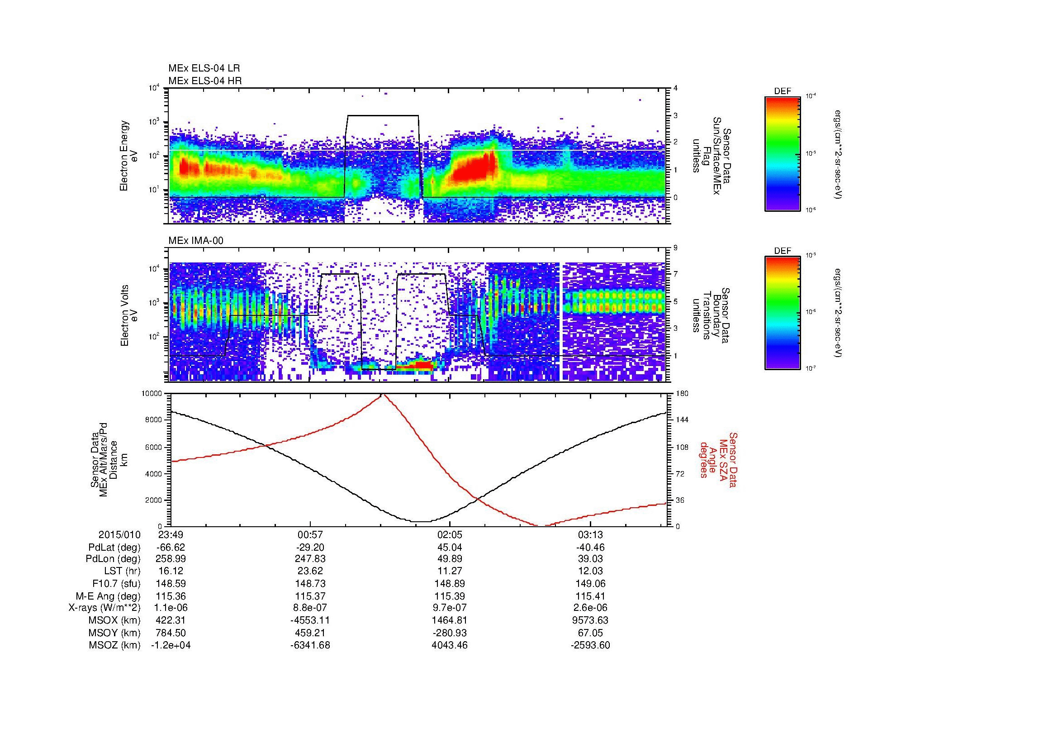Viewport: 1058px width, 748px height.
Task: Click the PdLat value '-29.20'
Action: [x=310, y=548]
